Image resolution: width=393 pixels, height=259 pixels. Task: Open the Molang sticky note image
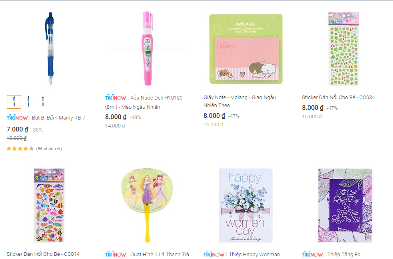[246, 49]
